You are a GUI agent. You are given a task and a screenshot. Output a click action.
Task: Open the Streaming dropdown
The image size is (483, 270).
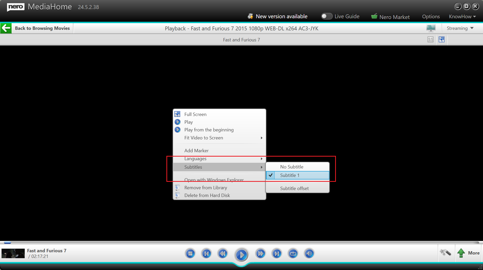pyautogui.click(x=460, y=28)
